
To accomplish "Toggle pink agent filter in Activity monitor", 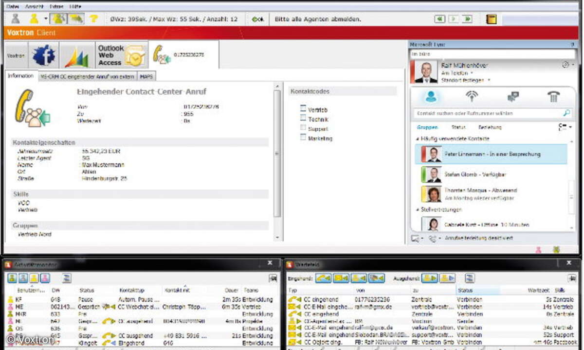I will pos(44,278).
